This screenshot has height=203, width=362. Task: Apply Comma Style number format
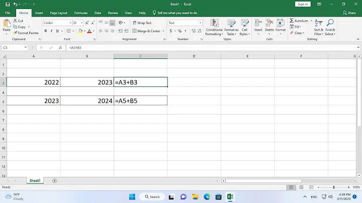point(186,31)
